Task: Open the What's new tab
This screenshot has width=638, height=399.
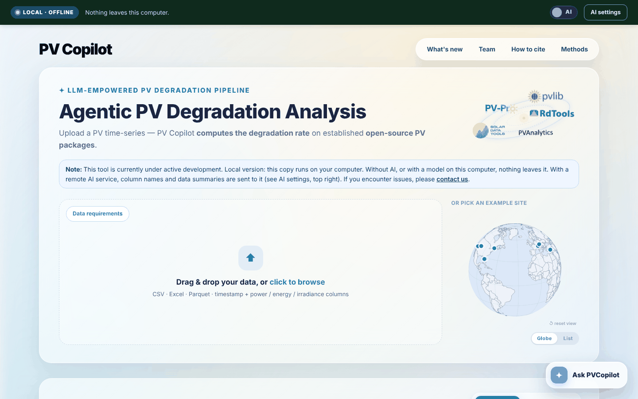Action: point(444,49)
